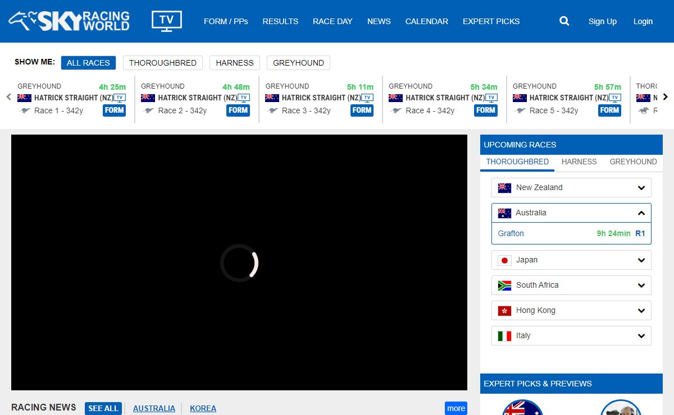Viewport: 674px width, 415px height.
Task: Open FORM for Hatrick Straight Race 3
Action: (362, 110)
